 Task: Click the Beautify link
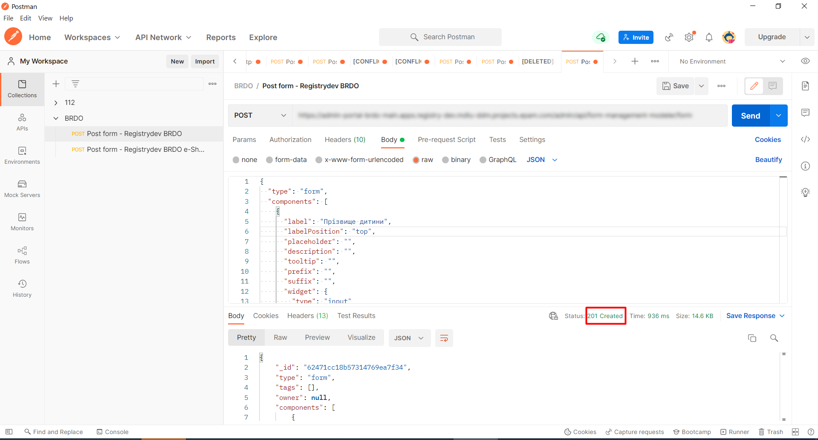tap(768, 160)
